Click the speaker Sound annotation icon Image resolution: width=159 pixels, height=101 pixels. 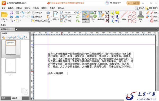point(117,21)
